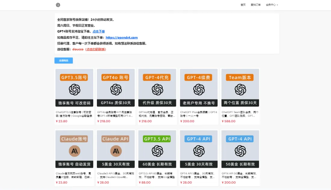Go to 首页 in the navigation
The height and width of the screenshot is (190, 331).
tap(243, 5)
